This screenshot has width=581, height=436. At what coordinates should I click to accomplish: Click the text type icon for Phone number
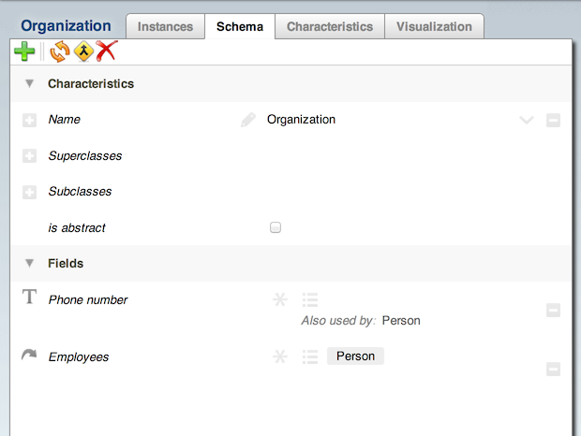pos(29,298)
